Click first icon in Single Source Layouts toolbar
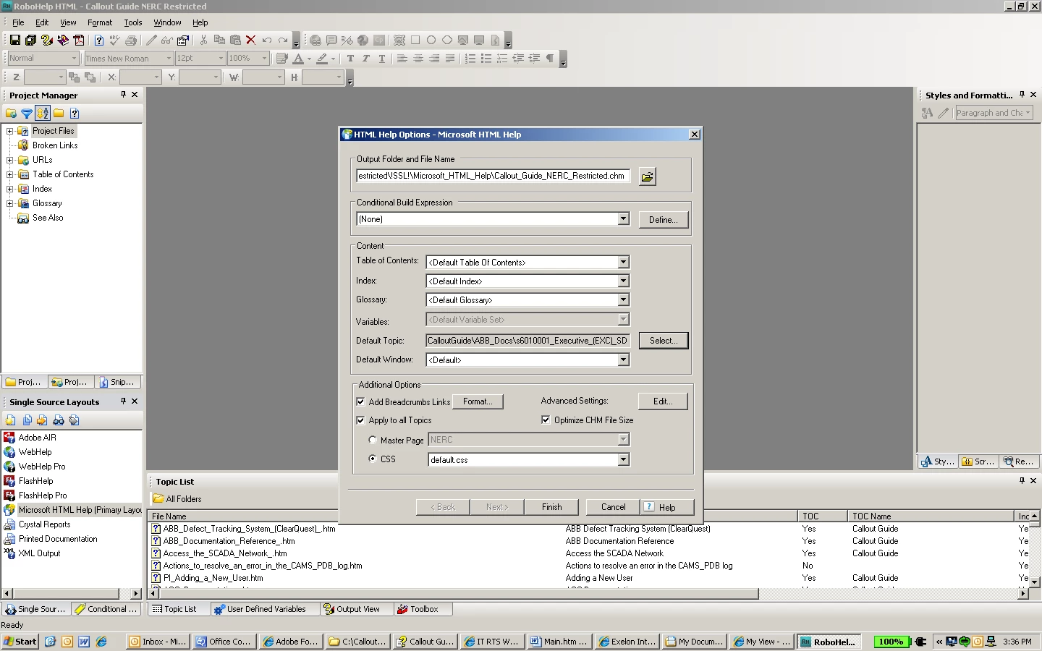Viewport: 1042px width, 651px height. click(10, 420)
